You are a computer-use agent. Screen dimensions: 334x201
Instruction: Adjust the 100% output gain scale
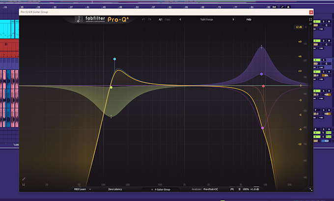(x=246, y=189)
